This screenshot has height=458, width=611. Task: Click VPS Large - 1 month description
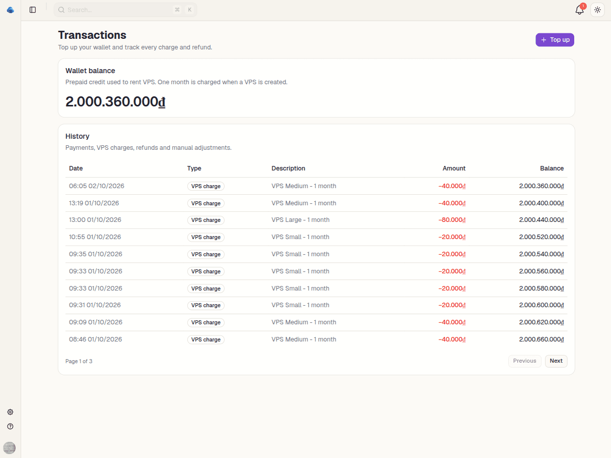coord(300,220)
